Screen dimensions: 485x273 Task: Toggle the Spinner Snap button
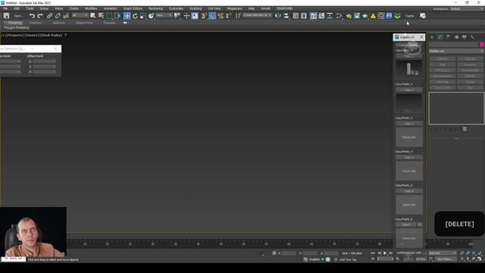(x=229, y=16)
